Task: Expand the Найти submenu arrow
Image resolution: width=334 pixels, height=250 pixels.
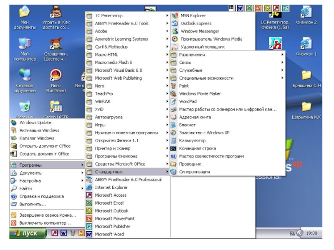Action: [82, 189]
